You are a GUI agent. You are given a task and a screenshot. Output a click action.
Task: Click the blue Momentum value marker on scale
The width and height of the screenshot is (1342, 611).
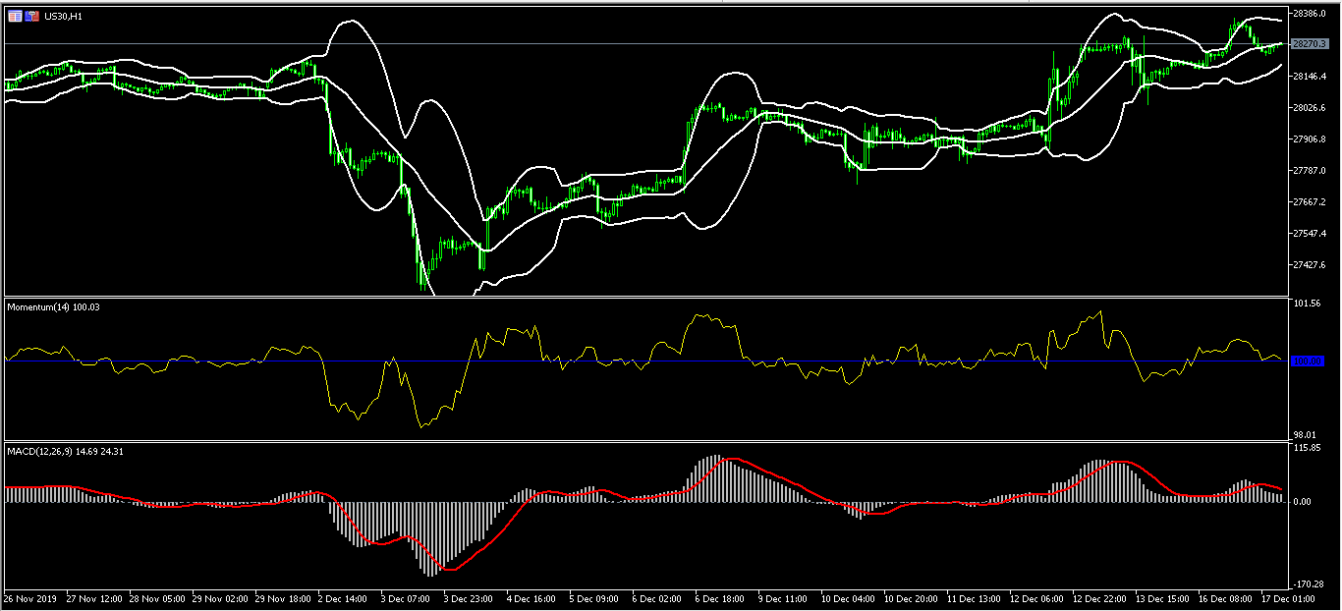tap(1308, 361)
